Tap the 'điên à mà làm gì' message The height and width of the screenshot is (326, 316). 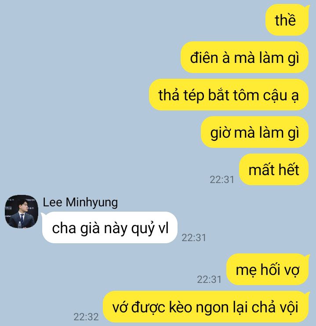point(244,57)
